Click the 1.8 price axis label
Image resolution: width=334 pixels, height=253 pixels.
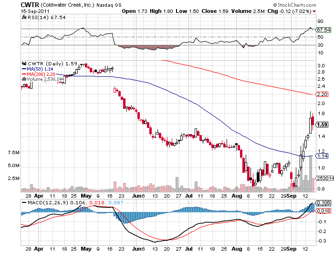[321, 114]
